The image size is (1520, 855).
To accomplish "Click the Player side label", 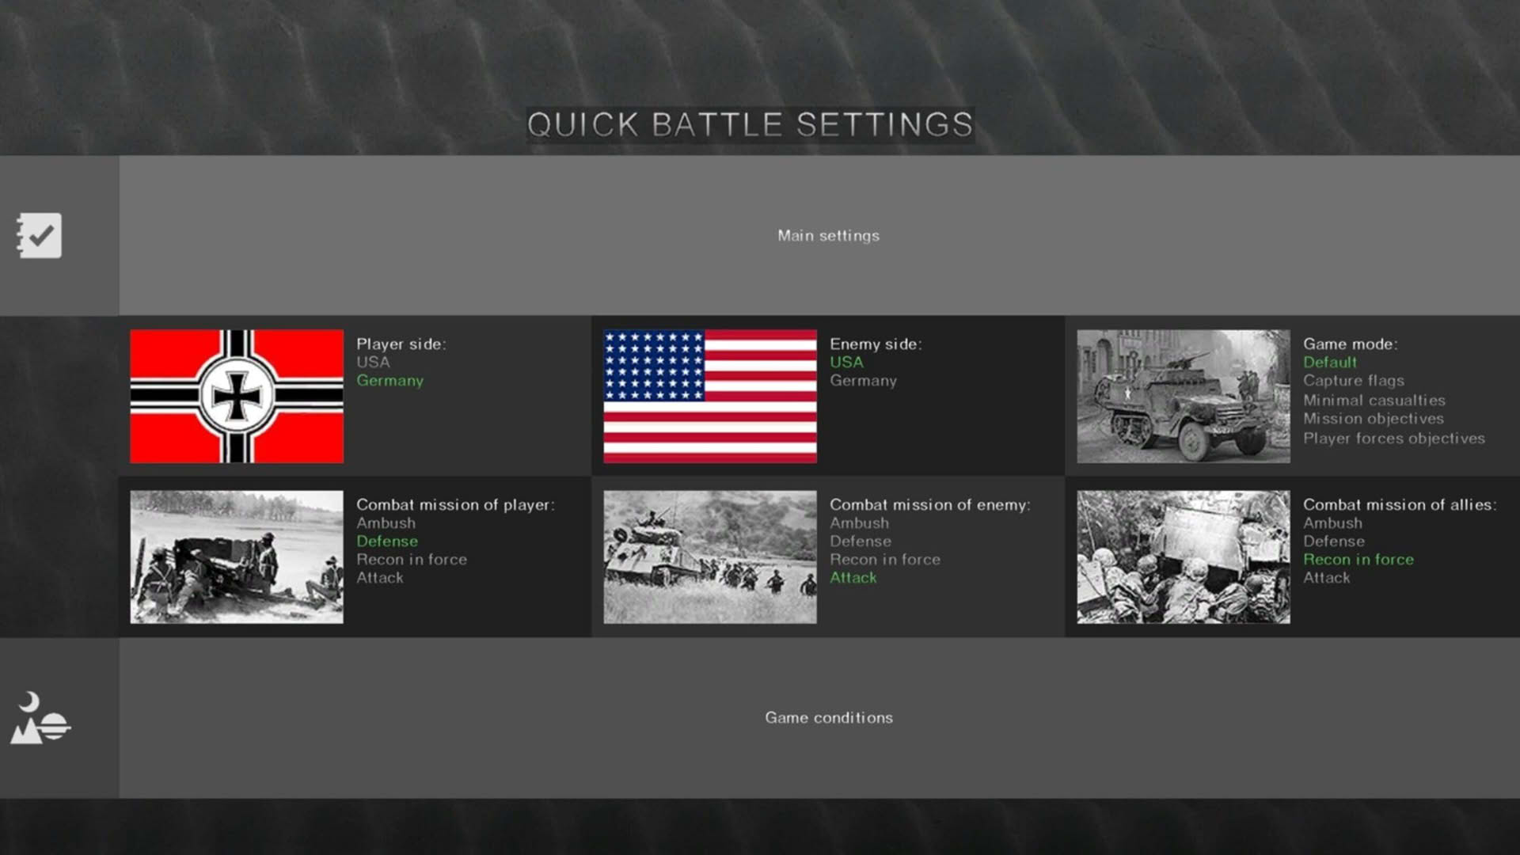I will (401, 344).
